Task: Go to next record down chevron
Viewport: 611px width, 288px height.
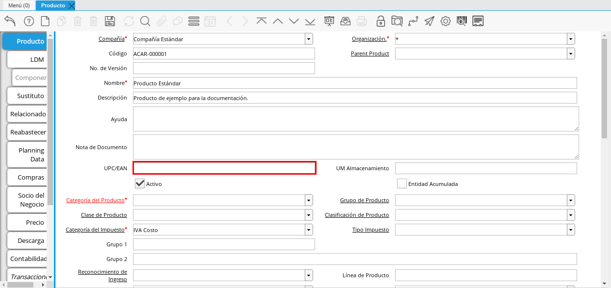Action: tap(294, 21)
